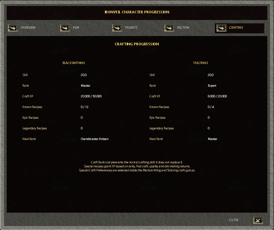Click the arrow icon beside Talents
The width and height of the screenshot is (274, 230).
117,28
